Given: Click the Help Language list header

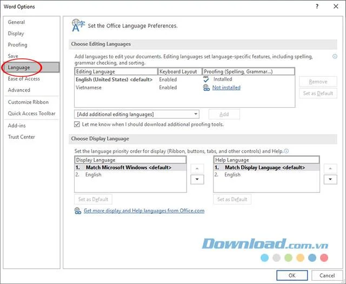Looking at the screenshot, I should coord(267,160).
